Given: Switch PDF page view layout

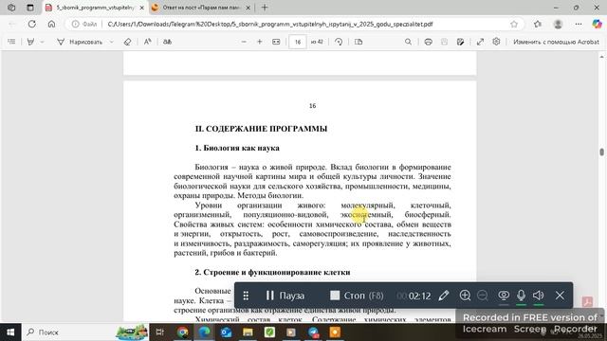Looking at the screenshot, I should click(359, 42).
